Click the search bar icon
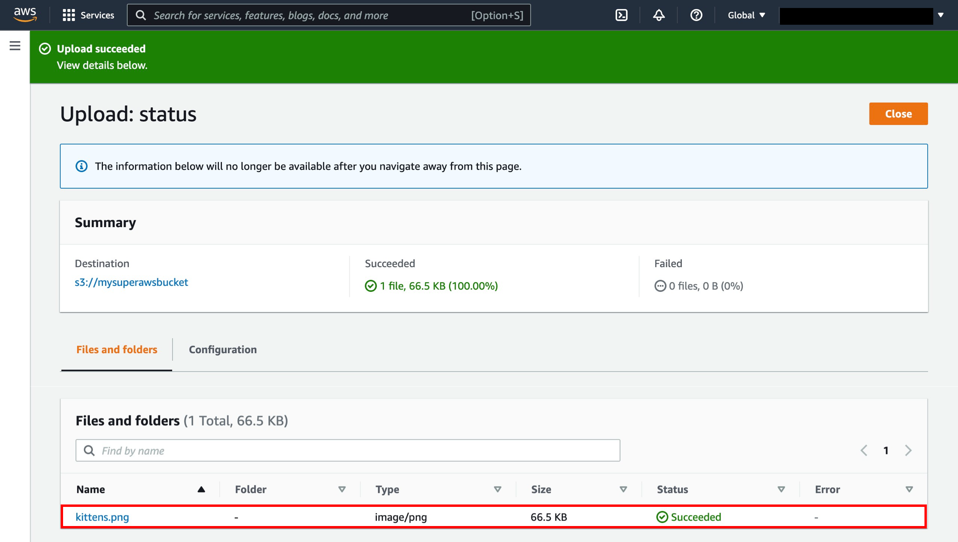This screenshot has height=542, width=958. 141,15
